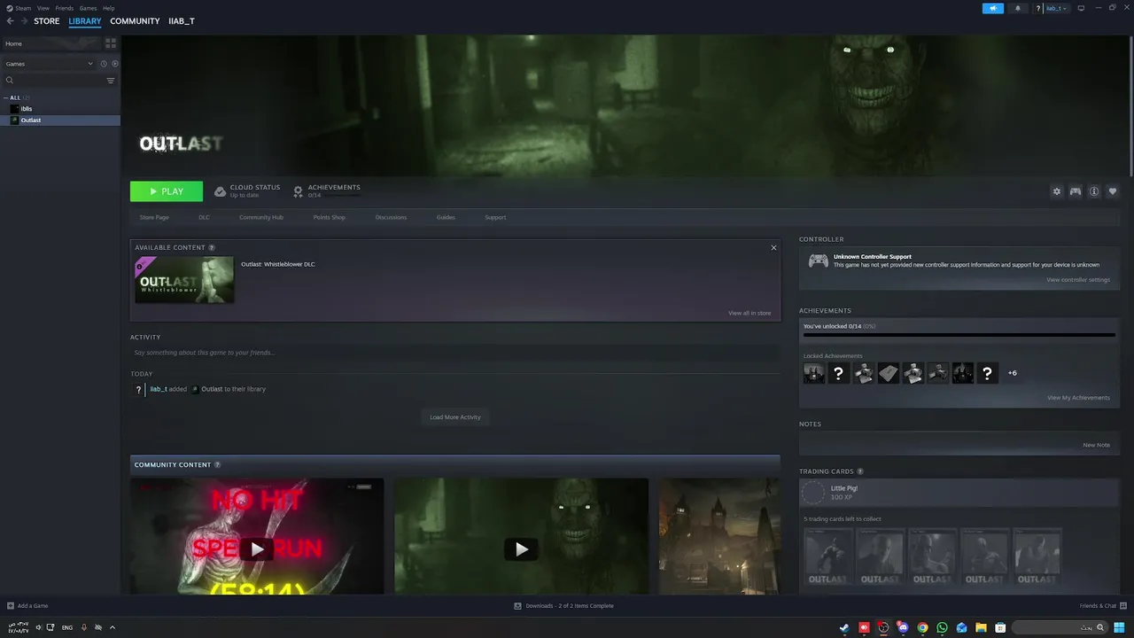Open the Guides link
This screenshot has width=1134, height=638.
[446, 217]
